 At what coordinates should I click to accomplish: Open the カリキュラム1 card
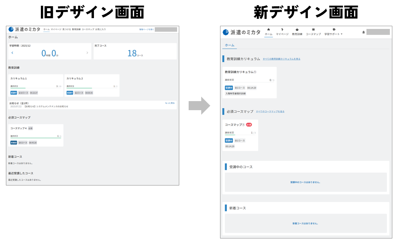point(36,85)
